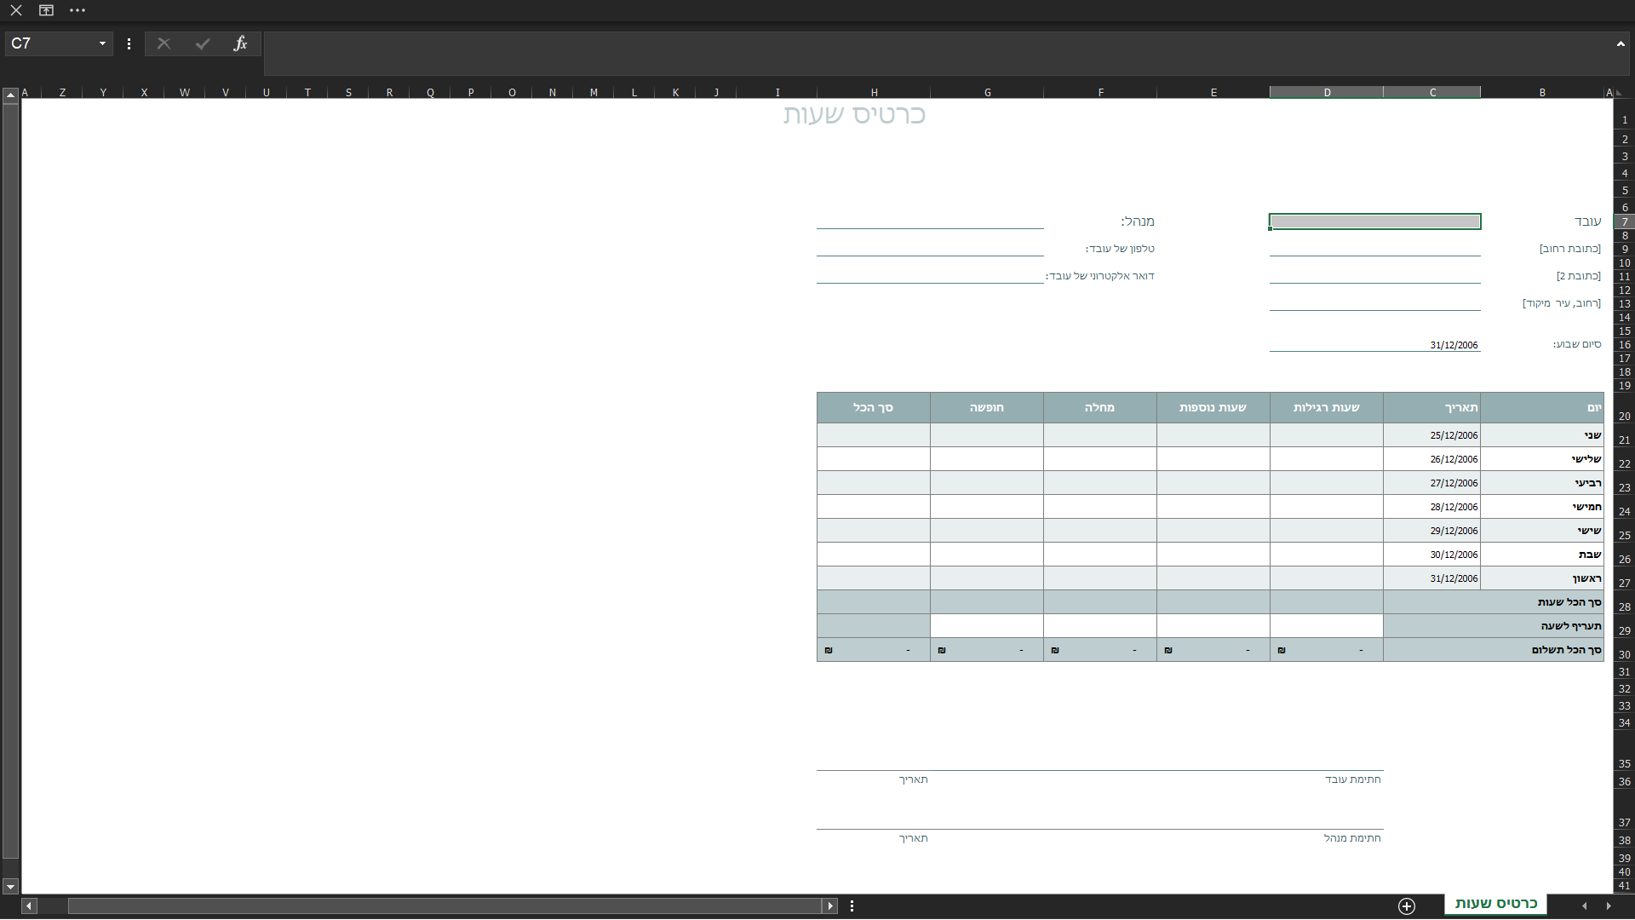Click the formula bar vertical dots handle

[x=129, y=43]
